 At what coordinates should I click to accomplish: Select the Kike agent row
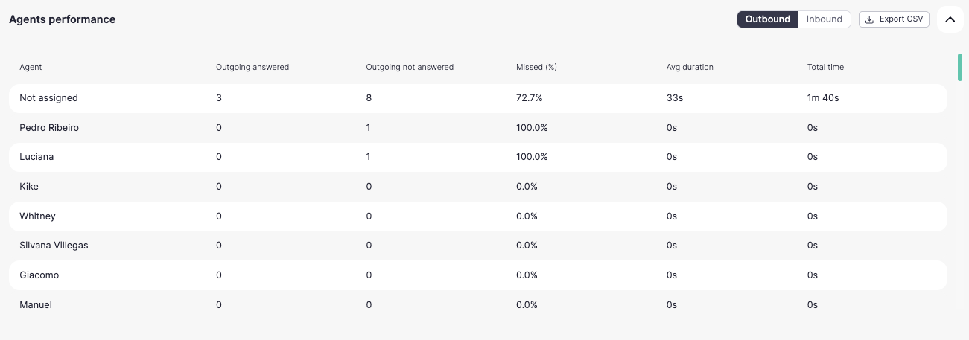(x=478, y=187)
